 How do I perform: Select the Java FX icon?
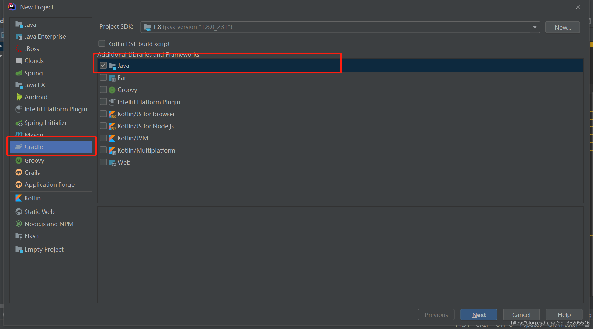tap(19, 85)
